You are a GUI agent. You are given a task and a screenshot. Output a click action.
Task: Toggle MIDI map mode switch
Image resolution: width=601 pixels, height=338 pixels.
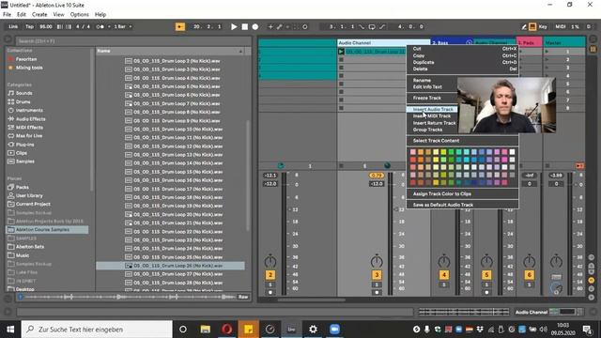[560, 26]
